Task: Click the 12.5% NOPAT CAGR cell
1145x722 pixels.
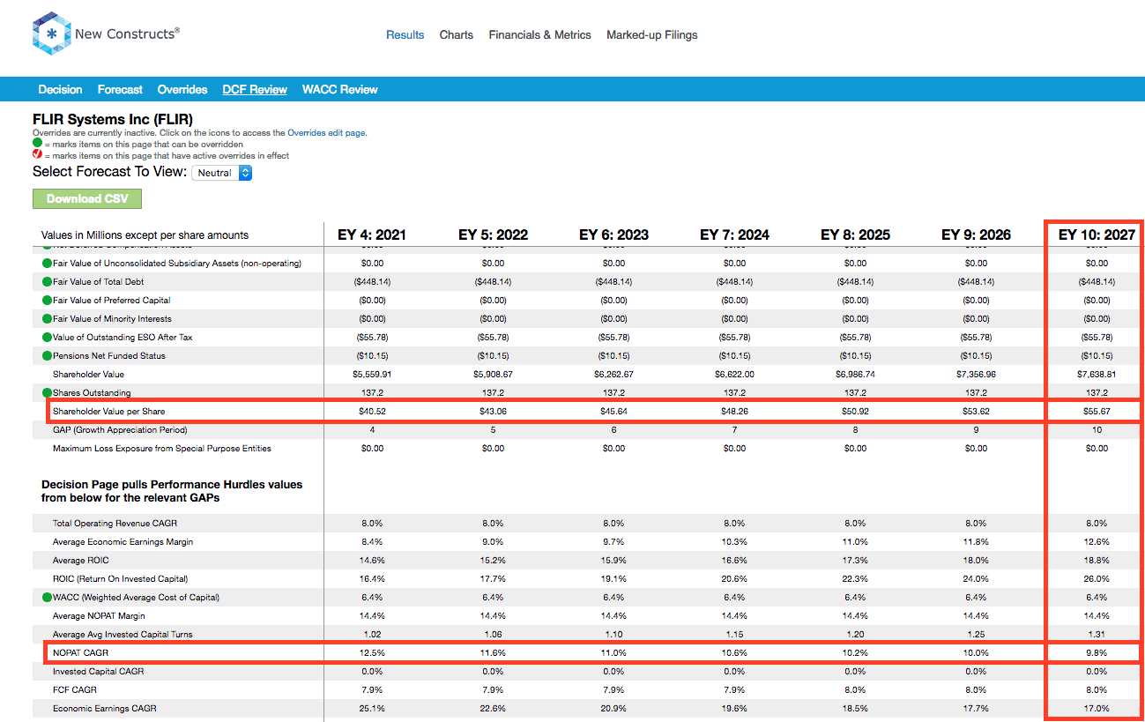Action: pyautogui.click(x=372, y=653)
